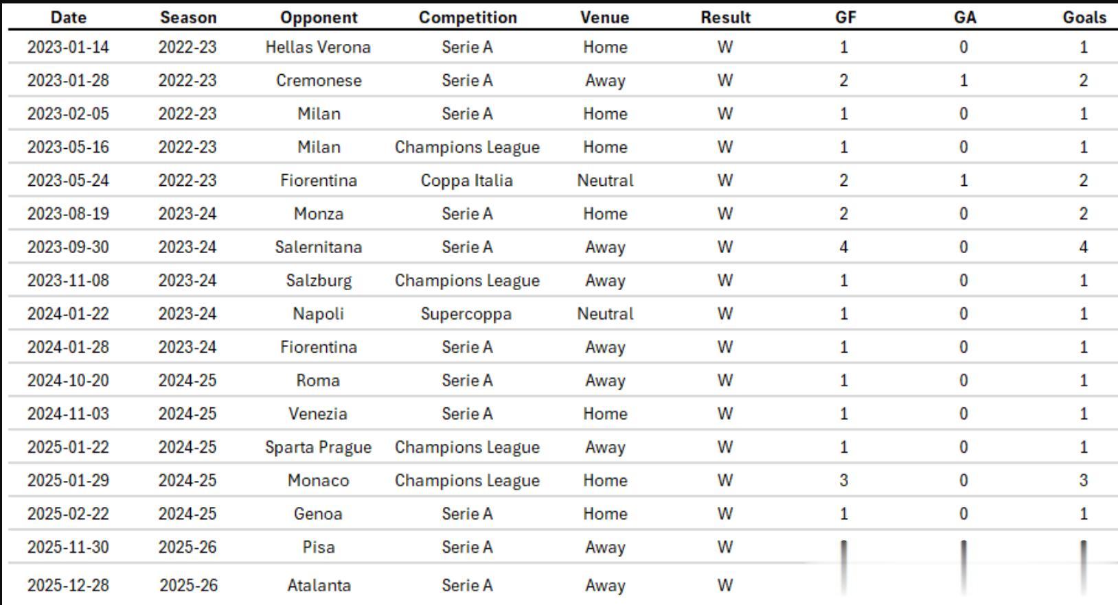1118x605 pixels.
Task: Click the Competition column header
Action: pyautogui.click(x=468, y=17)
